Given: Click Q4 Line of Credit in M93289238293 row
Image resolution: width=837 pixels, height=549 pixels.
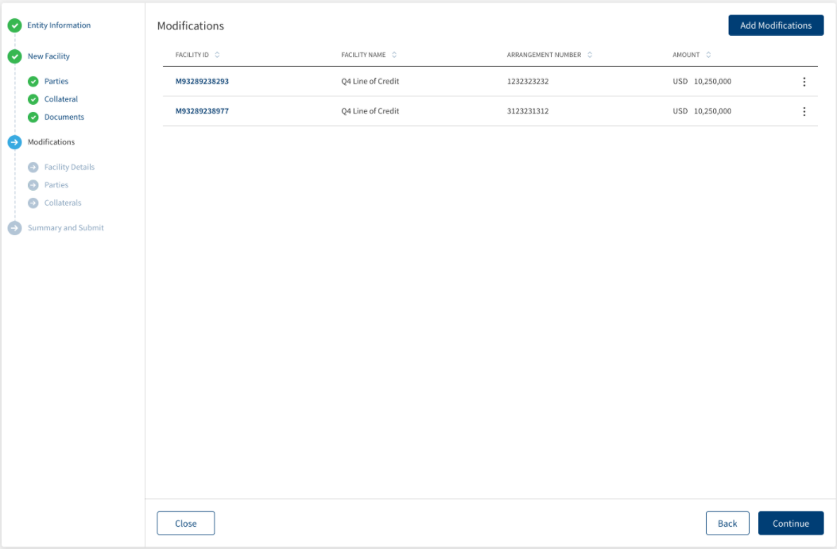Looking at the screenshot, I should [370, 81].
